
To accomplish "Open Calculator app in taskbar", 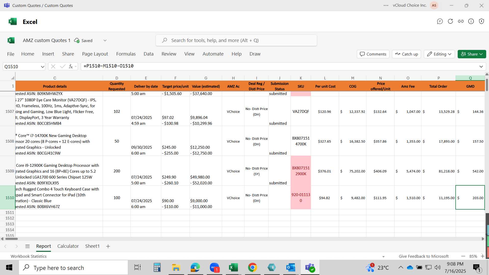I will coord(157,268).
